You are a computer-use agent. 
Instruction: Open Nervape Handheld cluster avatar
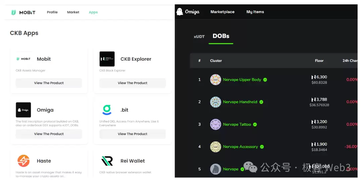pyautogui.click(x=216, y=102)
